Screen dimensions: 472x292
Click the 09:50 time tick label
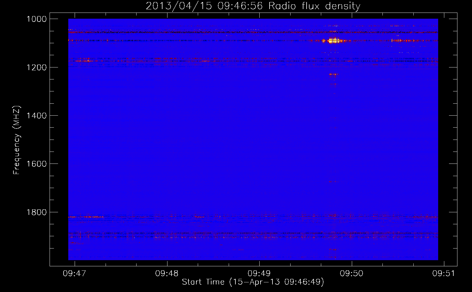coord(352,273)
